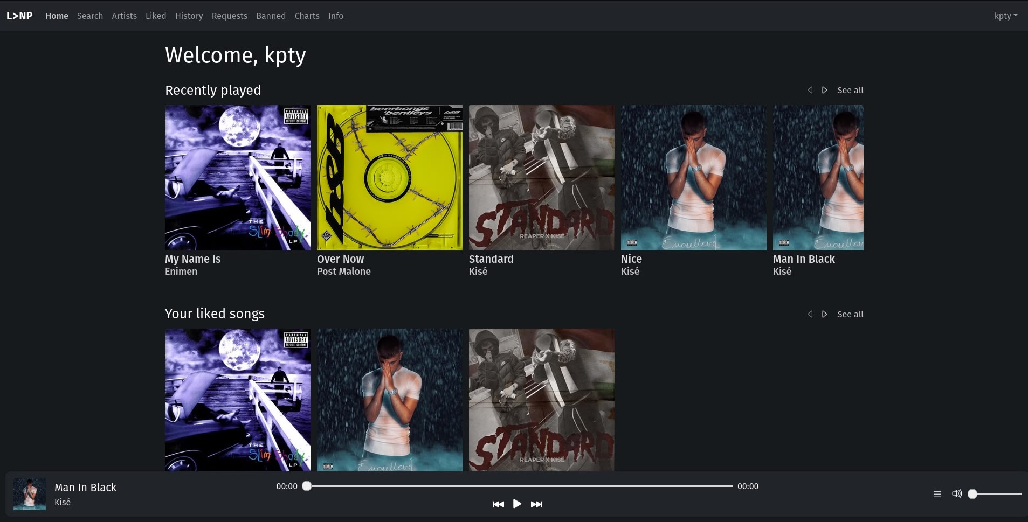Click Man In Black title in Recently played
The image size is (1028, 522).
click(804, 259)
